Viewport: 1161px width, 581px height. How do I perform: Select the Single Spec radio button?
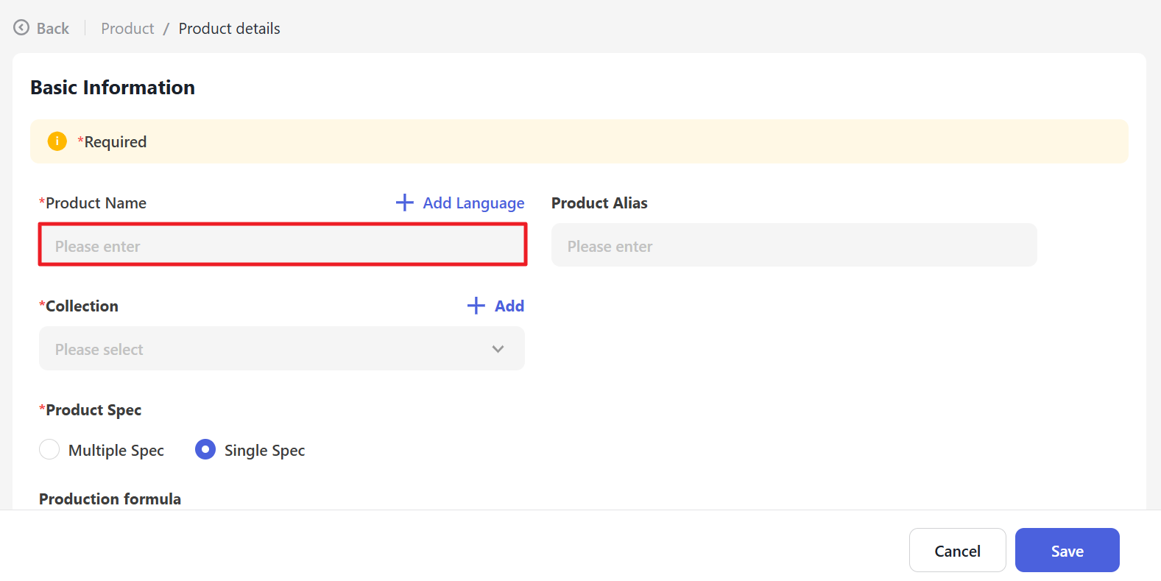[205, 449]
